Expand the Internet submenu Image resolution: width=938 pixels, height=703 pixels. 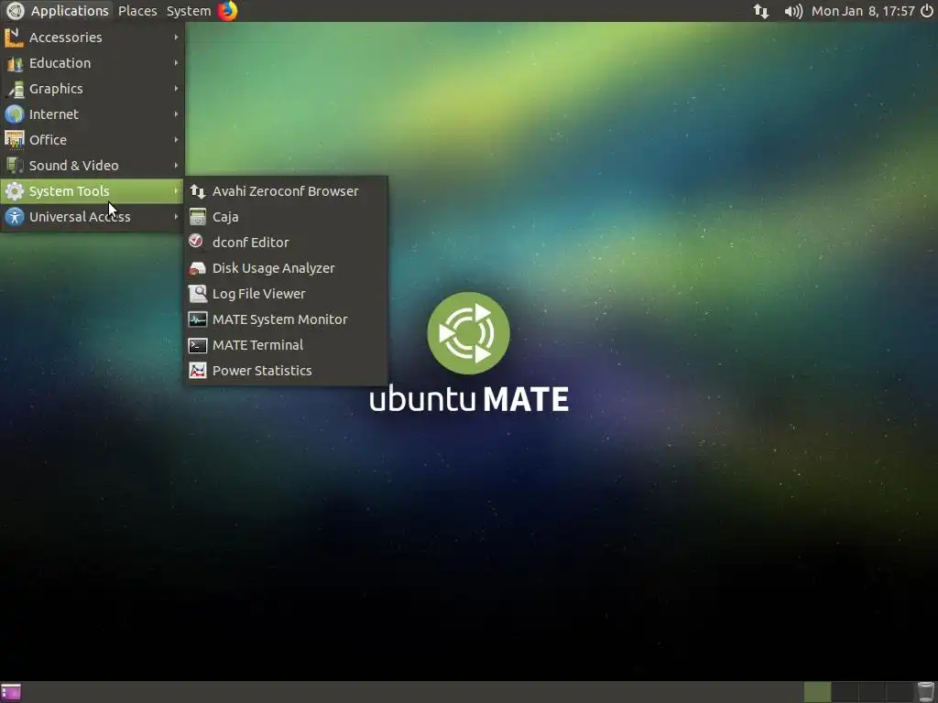pos(93,114)
